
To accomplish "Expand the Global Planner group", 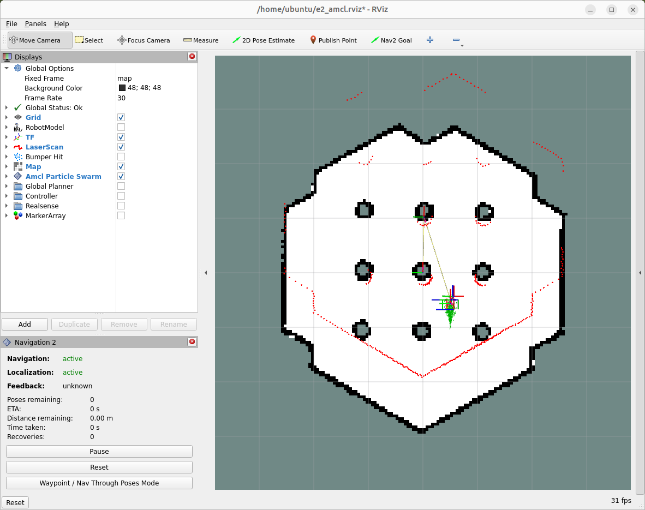I will (x=7, y=187).
